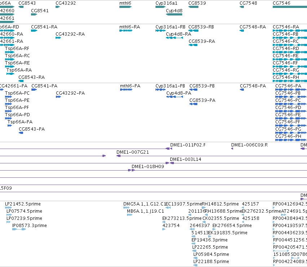Select EST LP22188.5prime
The height and width of the screenshot is (267, 307).
pos(211,262)
